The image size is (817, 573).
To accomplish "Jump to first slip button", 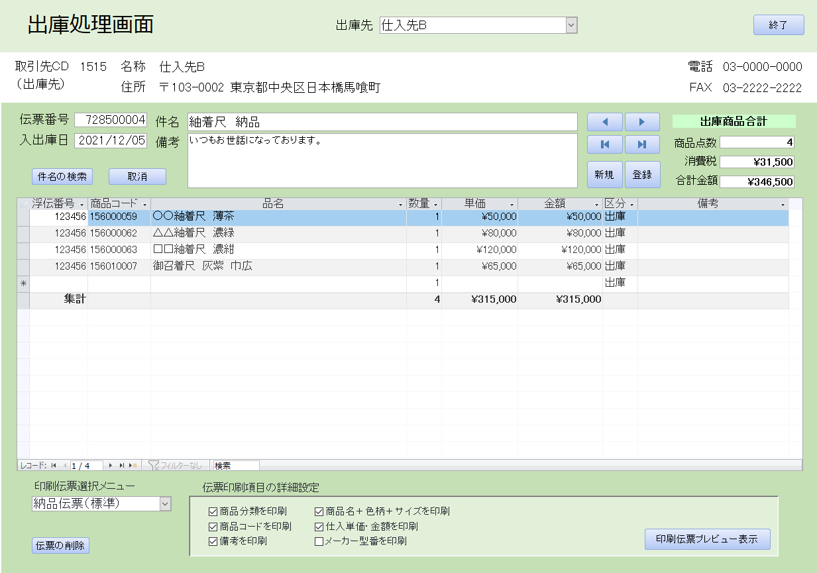I will click(x=604, y=144).
